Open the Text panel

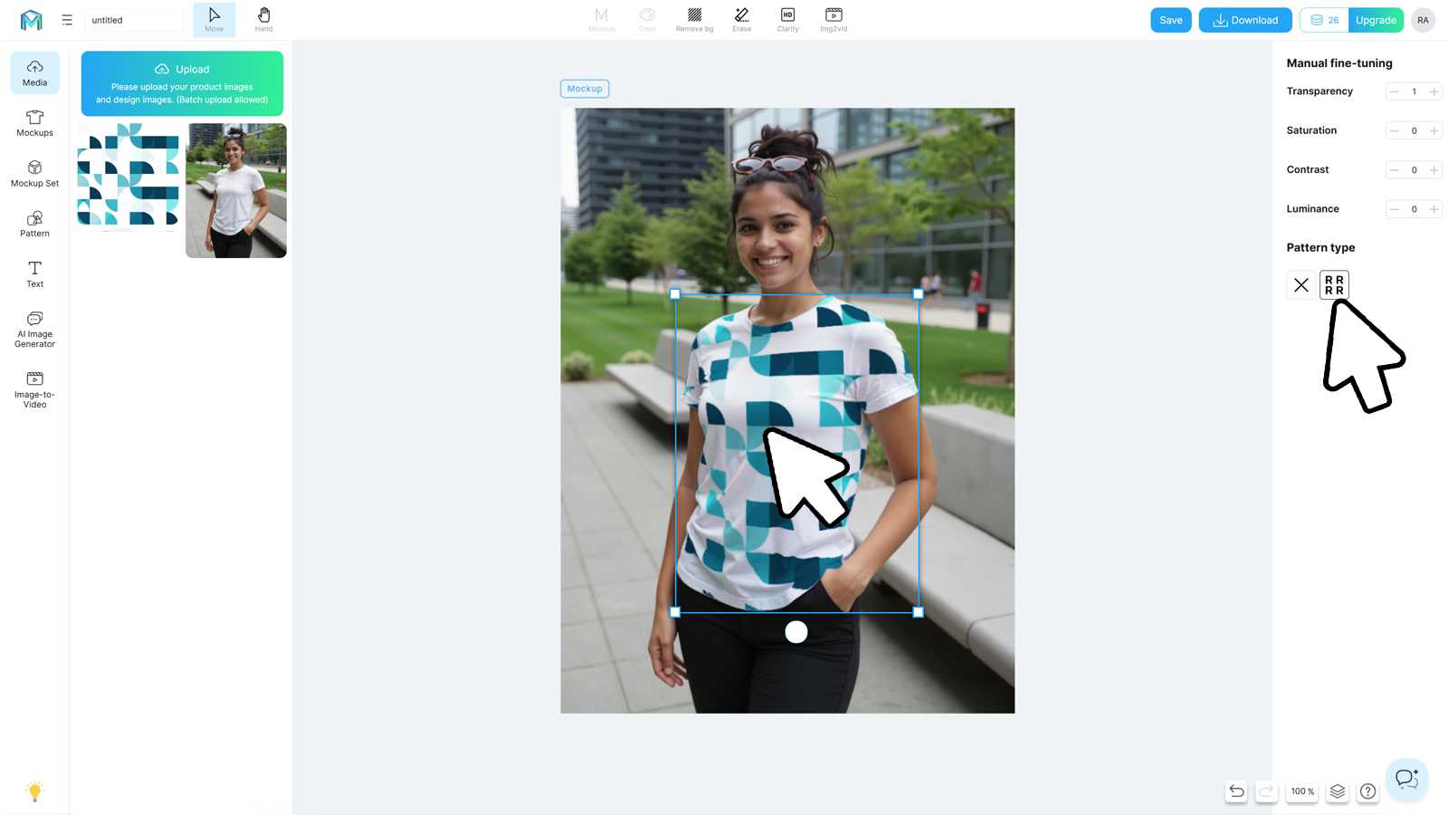(x=35, y=274)
